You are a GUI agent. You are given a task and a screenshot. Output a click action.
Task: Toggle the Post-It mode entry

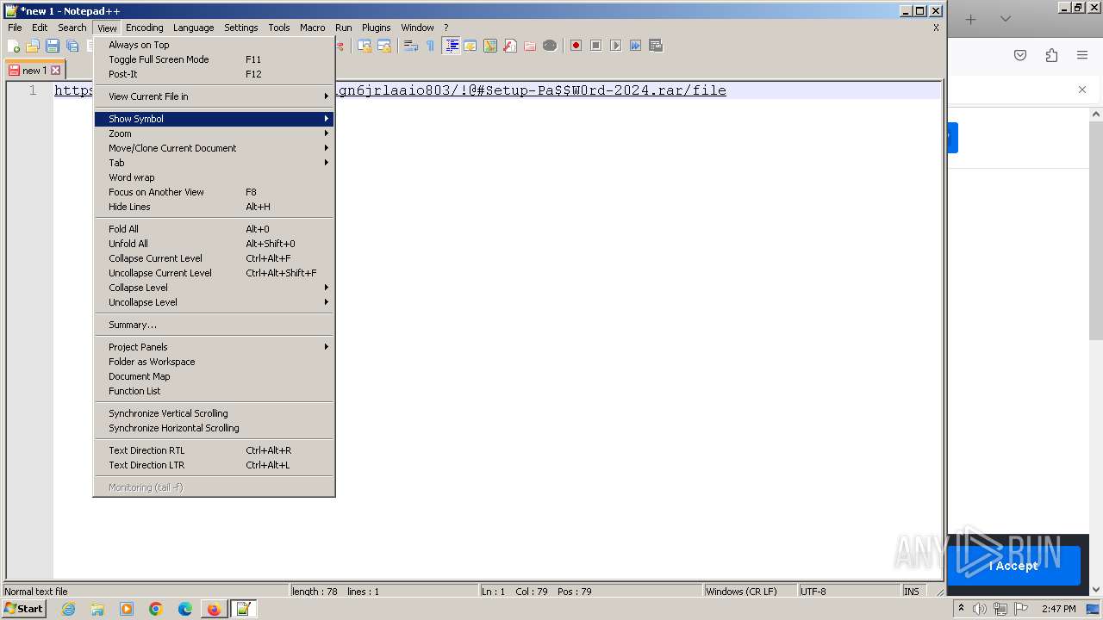[x=214, y=74]
